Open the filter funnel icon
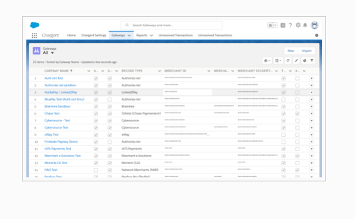 [x=312, y=60]
